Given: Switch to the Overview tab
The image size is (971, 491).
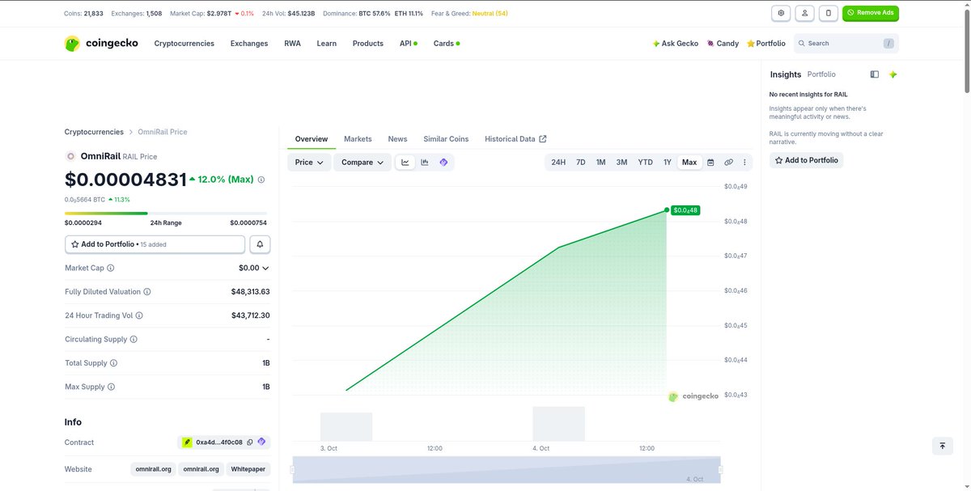Looking at the screenshot, I should click(x=312, y=139).
